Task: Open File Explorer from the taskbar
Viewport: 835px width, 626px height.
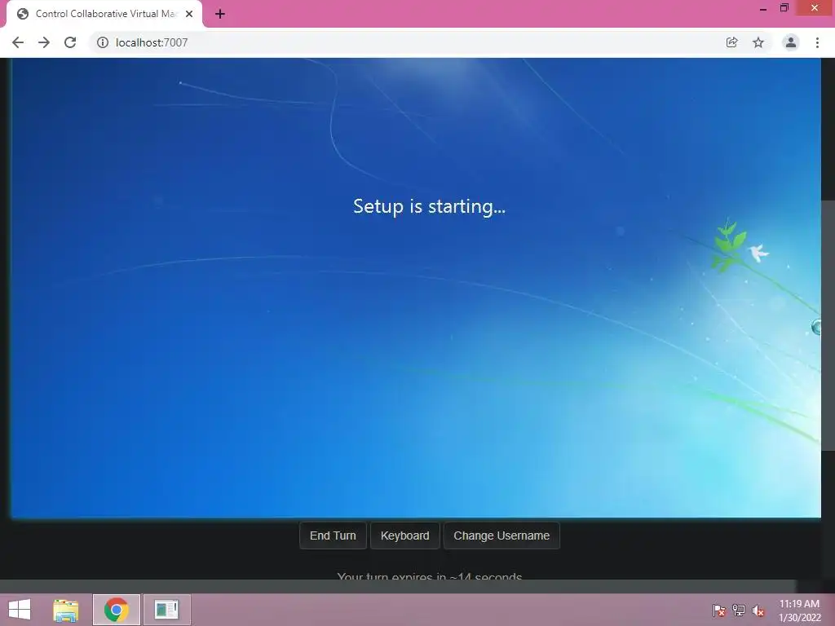Action: click(66, 610)
